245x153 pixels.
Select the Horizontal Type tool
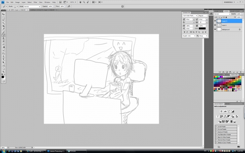tap(3, 59)
